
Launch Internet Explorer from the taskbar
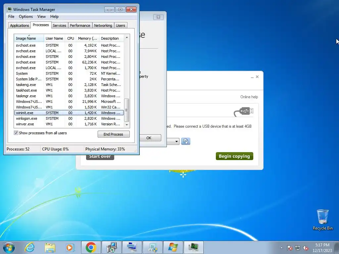(x=29, y=247)
